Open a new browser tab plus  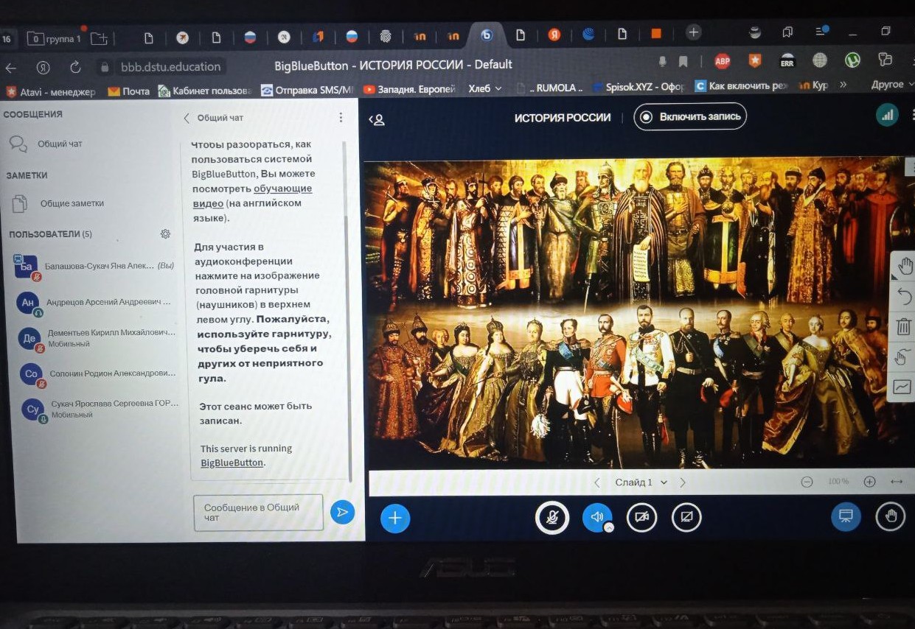pyautogui.click(x=693, y=32)
